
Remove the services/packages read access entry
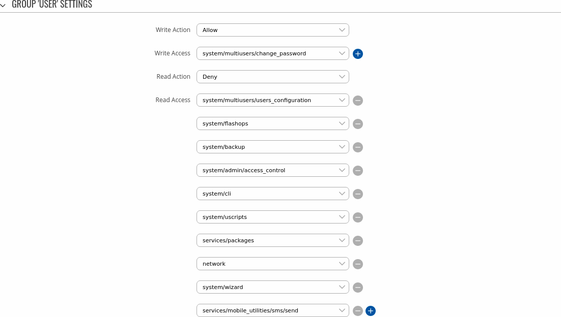(x=358, y=241)
